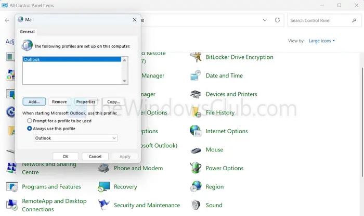Click the Add... button
364x216 pixels.
(x=34, y=101)
